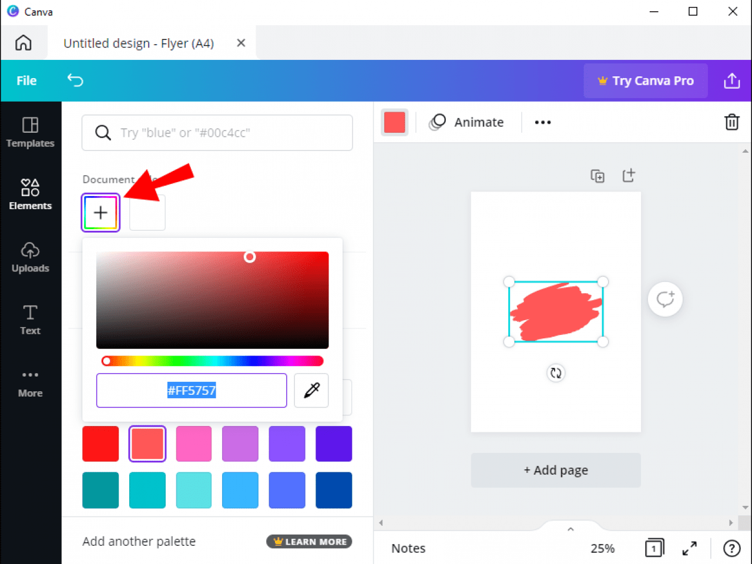Select Untitled design - Flyer (A4) tab
The height and width of the screenshot is (564, 752).
point(139,43)
